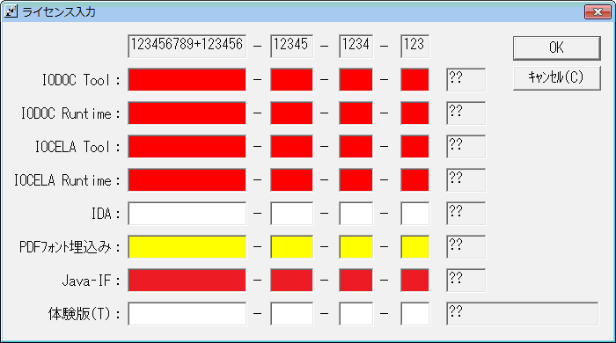The height and width of the screenshot is (343, 616).
Task: Close the ライセンス入力 dialog window
Action: pos(598,11)
